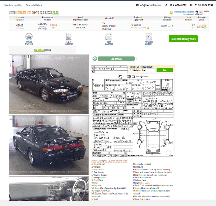216x206 pixels.
Task: Open the front view car photo
Action: tap(49, 84)
